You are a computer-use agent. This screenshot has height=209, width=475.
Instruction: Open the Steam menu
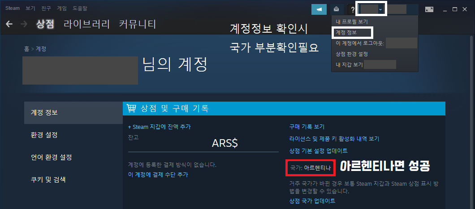tap(13, 9)
